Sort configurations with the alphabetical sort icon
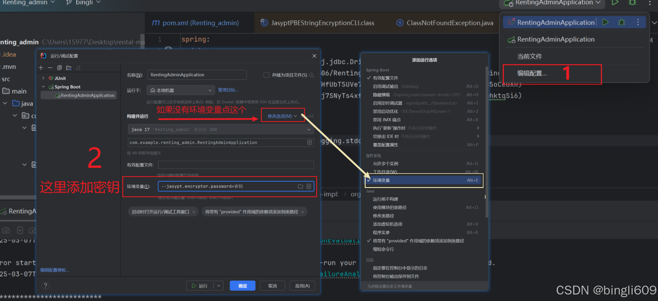Image resolution: width=658 pixels, height=301 pixels. [78, 68]
